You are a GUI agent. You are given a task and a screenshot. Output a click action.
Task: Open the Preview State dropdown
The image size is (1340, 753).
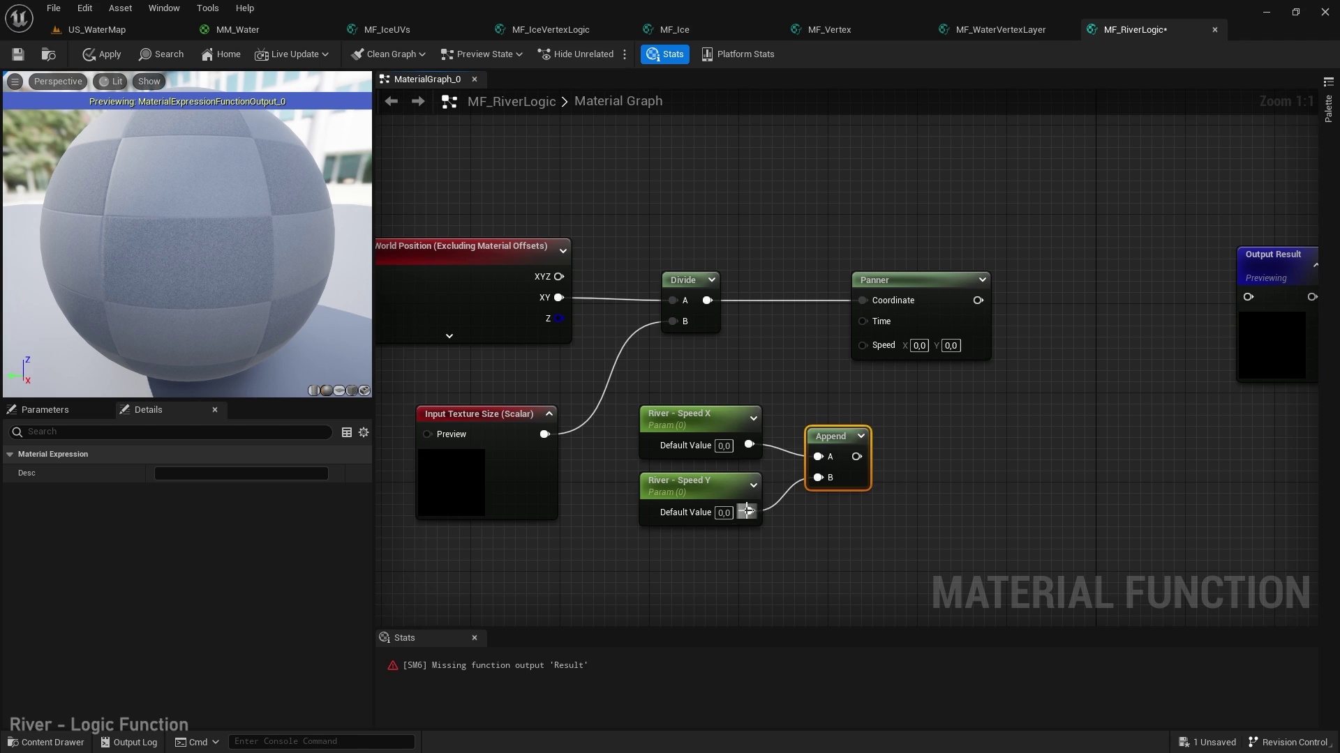click(482, 54)
